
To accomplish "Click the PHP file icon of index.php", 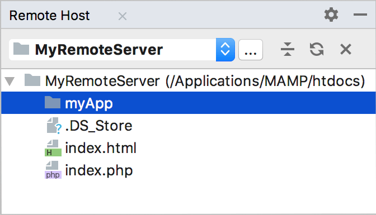I will (x=53, y=170).
